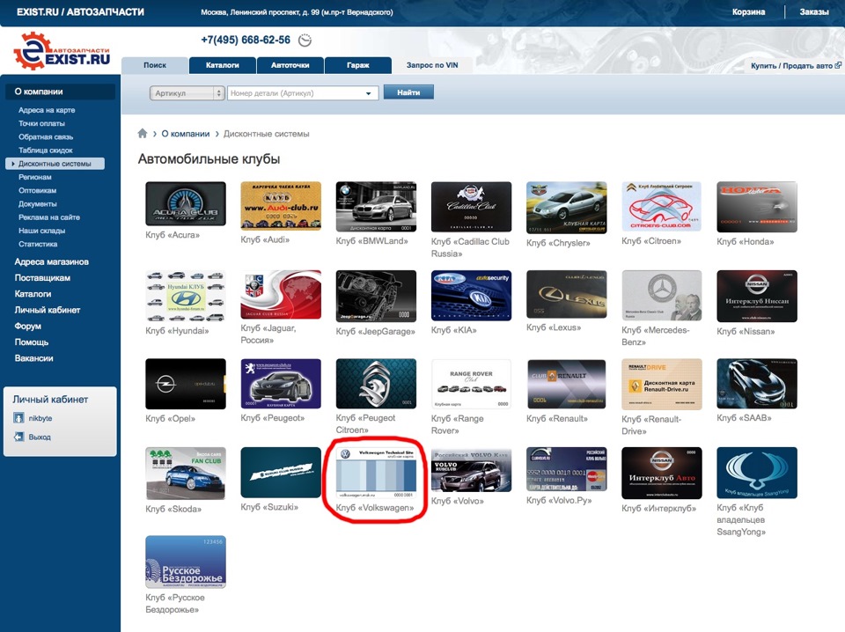Open Адреса магазинов in sidebar

pos(52,261)
